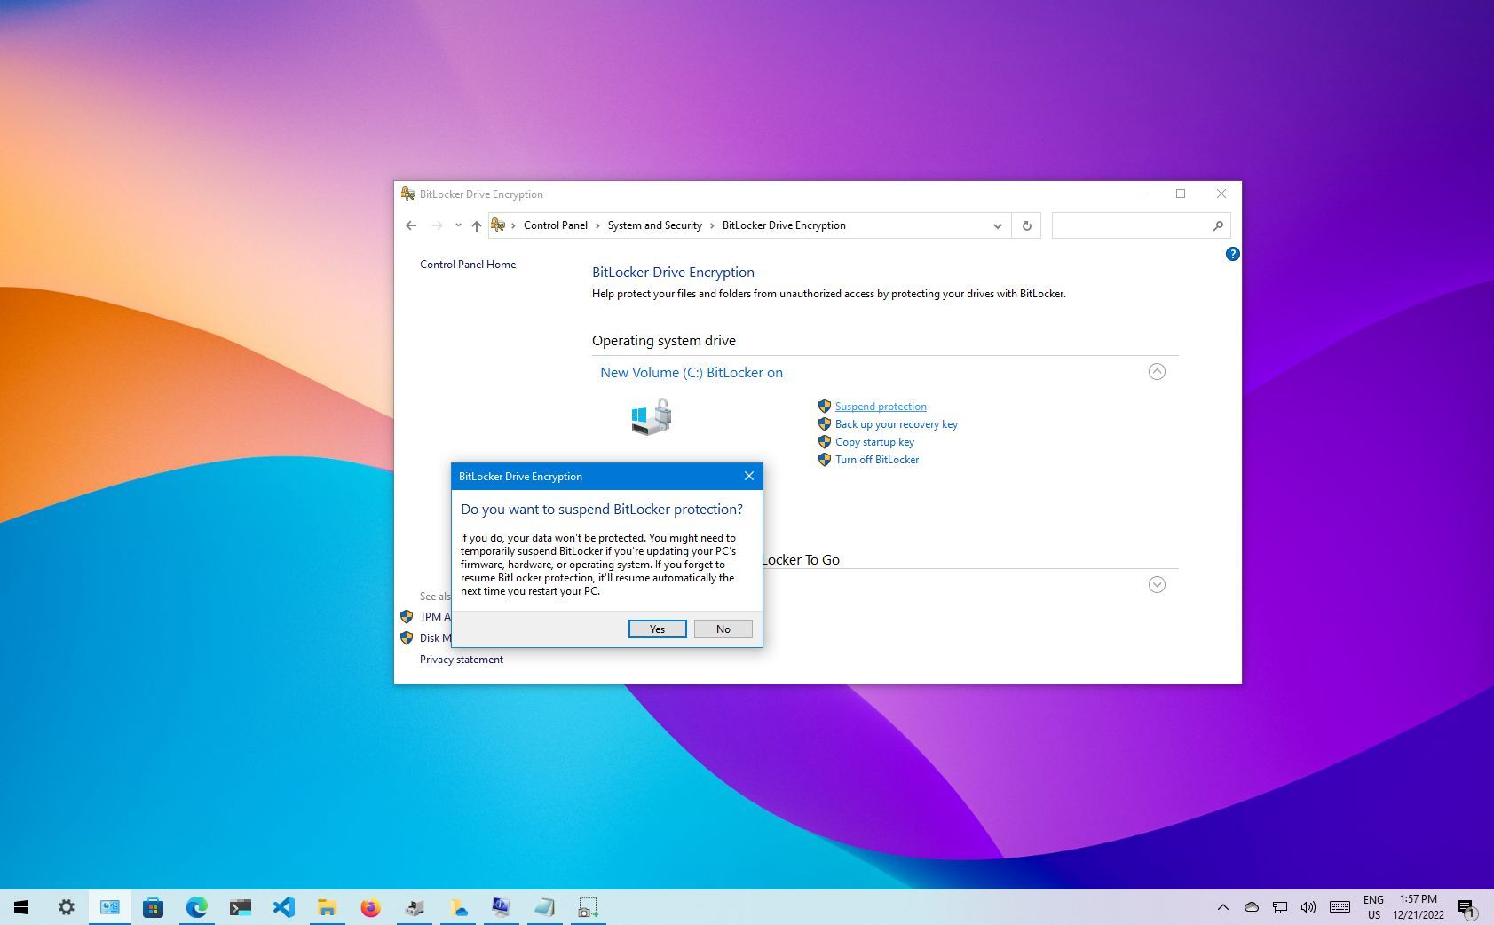Click the up one level arrow
The height and width of the screenshot is (925, 1494).
tap(476, 225)
